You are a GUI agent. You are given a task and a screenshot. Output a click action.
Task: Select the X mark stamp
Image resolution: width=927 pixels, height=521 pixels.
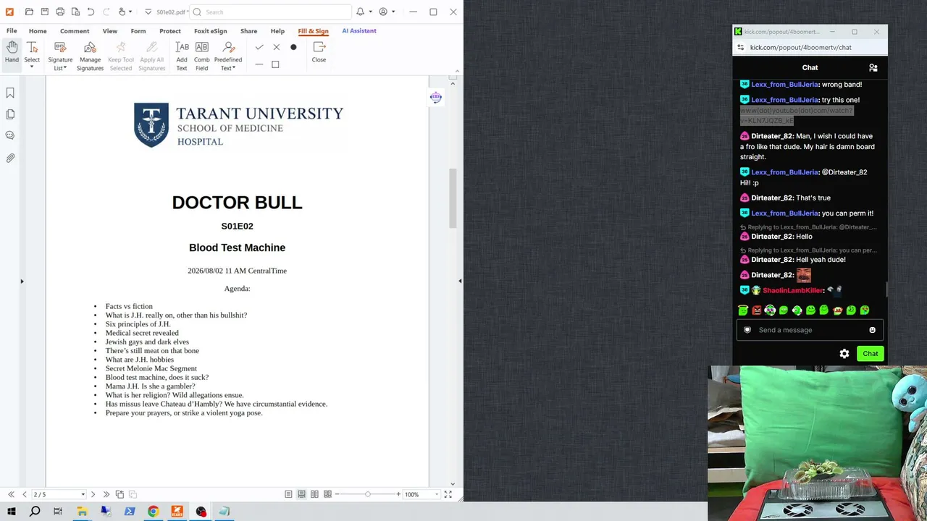[276, 48]
